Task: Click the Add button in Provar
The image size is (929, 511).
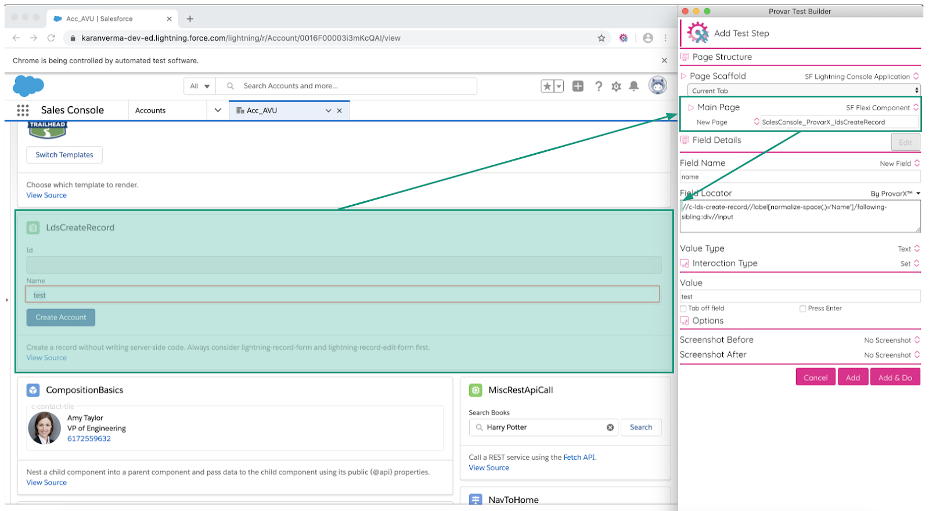Action: coord(853,377)
